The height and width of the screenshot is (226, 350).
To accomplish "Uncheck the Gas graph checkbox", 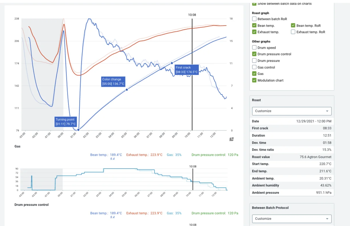I will point(254,74).
